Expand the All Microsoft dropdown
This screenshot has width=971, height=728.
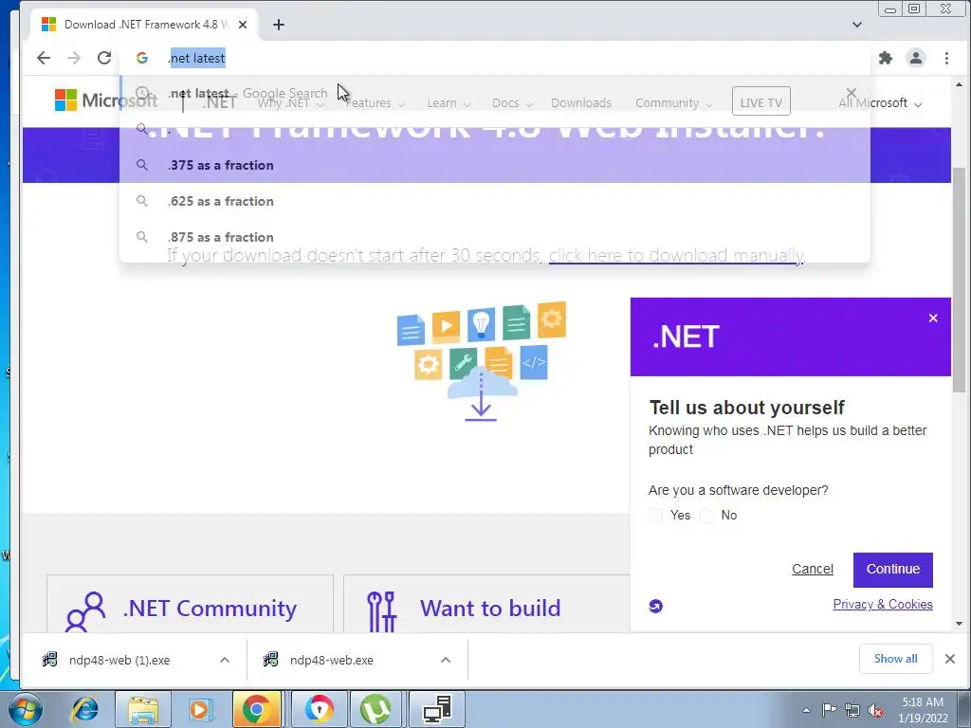(x=880, y=102)
